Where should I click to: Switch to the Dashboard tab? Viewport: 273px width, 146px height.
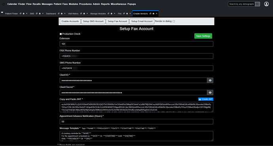51,13
